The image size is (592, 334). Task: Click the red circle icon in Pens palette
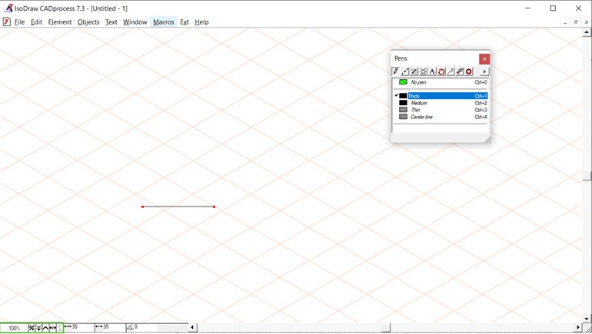click(441, 71)
